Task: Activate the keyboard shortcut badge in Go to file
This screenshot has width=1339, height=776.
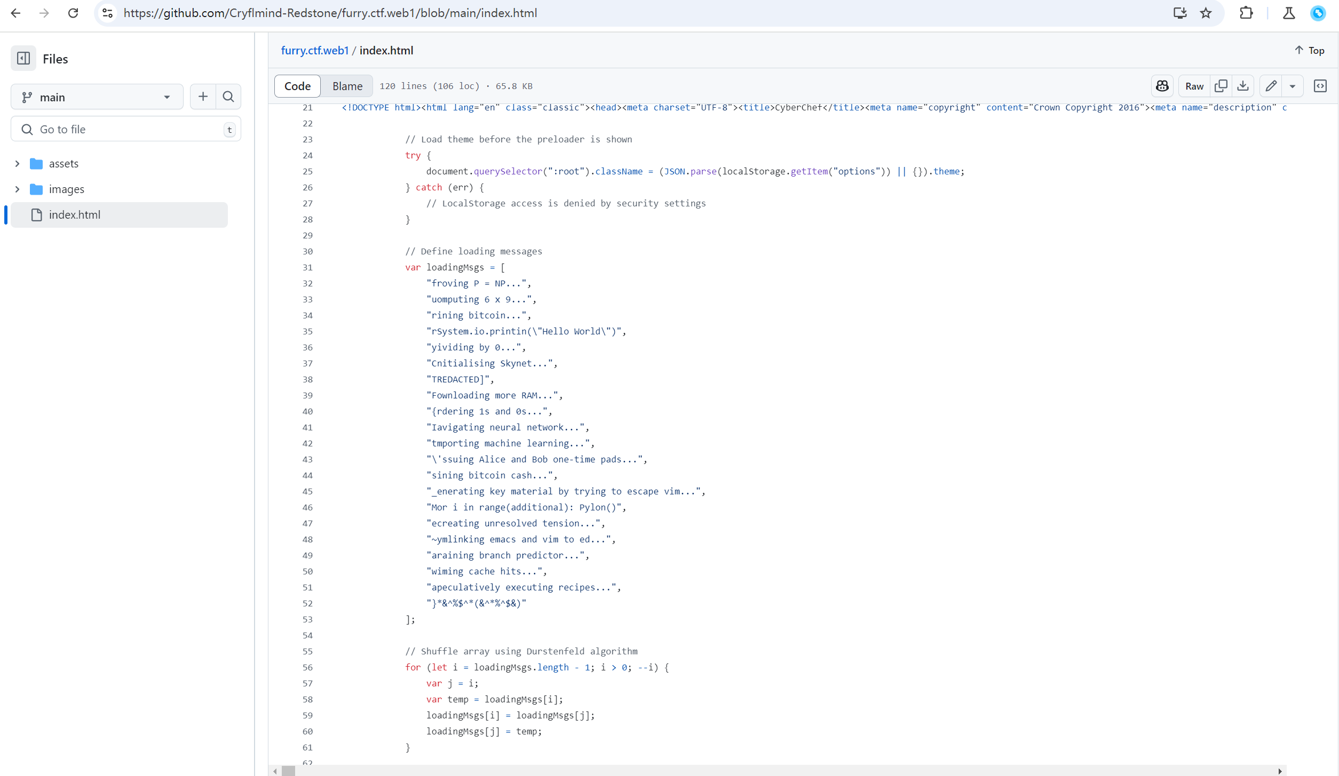Action: pyautogui.click(x=229, y=129)
